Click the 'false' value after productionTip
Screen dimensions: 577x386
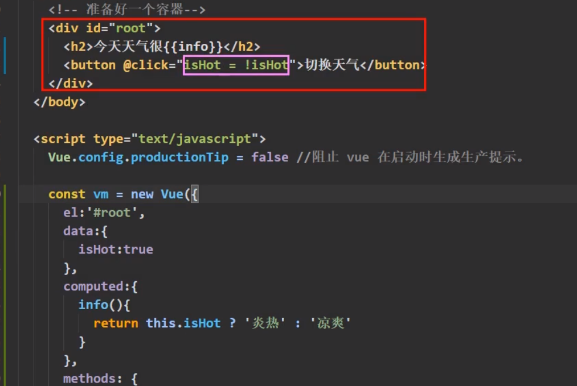coord(270,158)
